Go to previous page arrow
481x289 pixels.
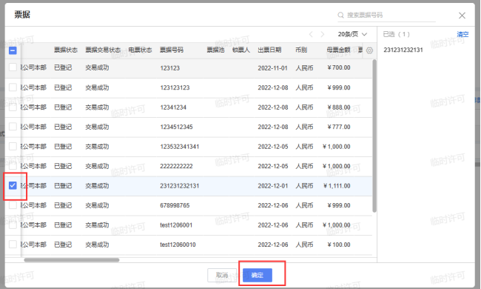click(x=311, y=34)
